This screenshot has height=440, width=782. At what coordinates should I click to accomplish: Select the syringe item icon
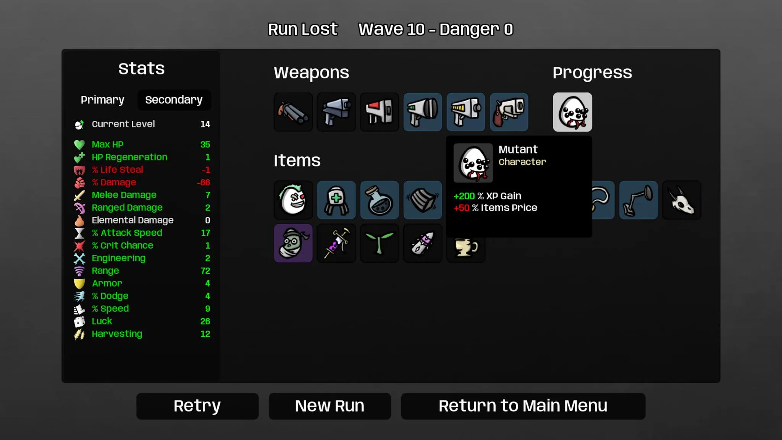click(336, 243)
